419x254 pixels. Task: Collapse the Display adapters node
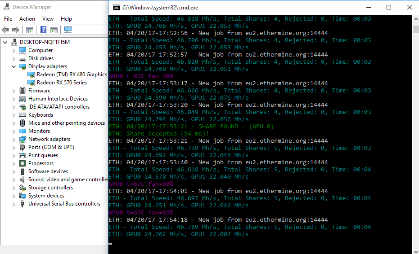(14, 66)
